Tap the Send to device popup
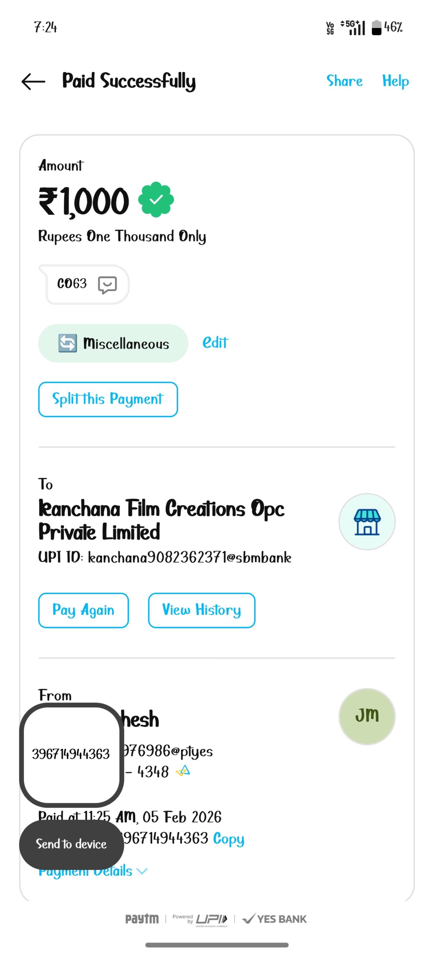The height and width of the screenshot is (956, 434). point(71,844)
